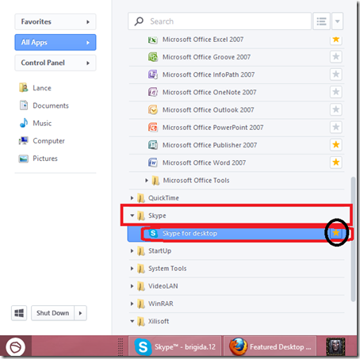Expand the StartUp folder arrow

click(132, 250)
